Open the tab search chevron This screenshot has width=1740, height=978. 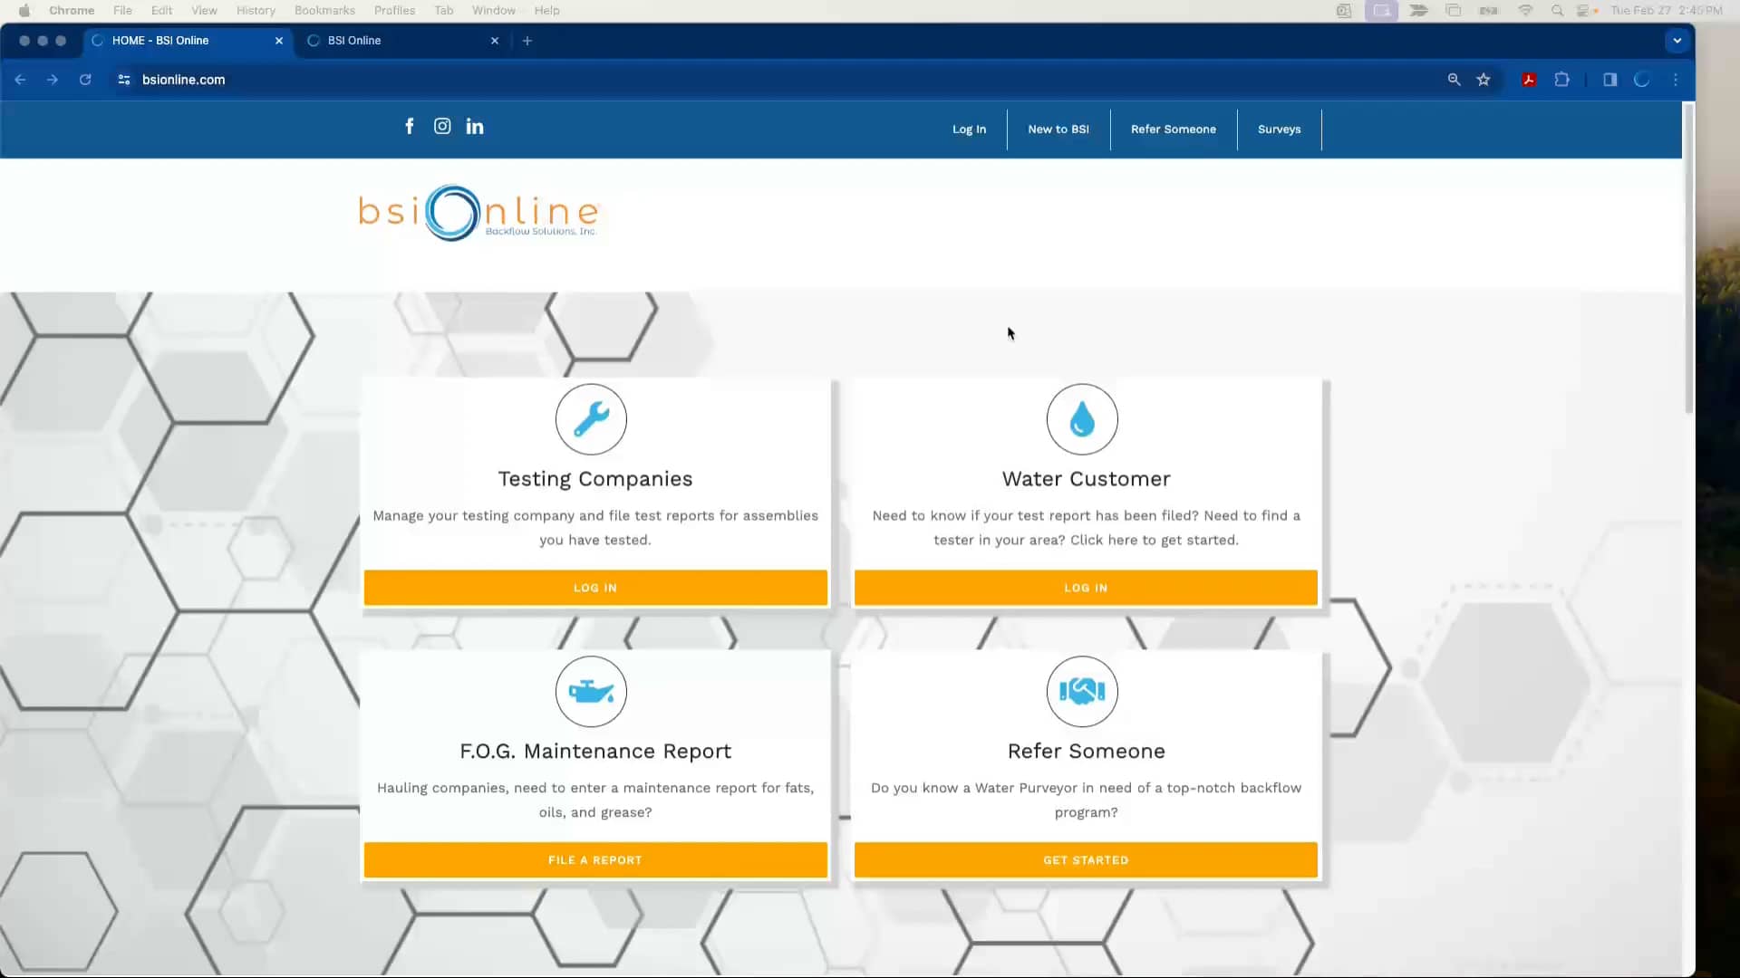pos(1677,40)
